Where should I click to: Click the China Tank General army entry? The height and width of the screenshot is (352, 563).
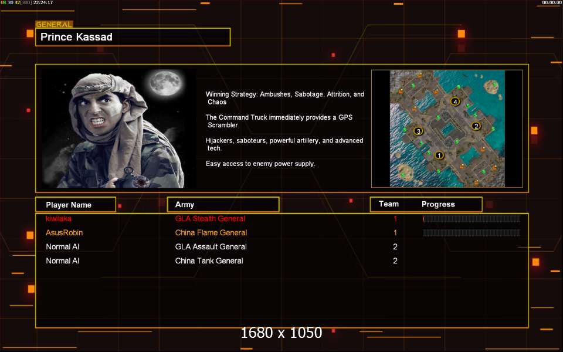(209, 260)
